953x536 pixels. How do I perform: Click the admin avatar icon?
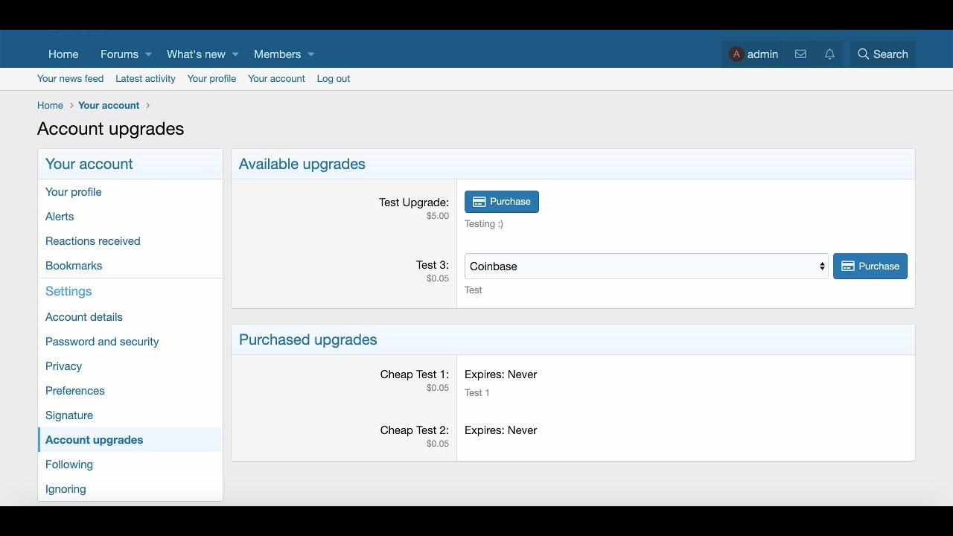tap(736, 54)
